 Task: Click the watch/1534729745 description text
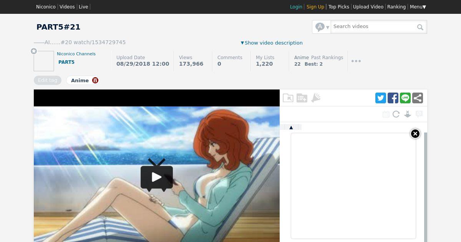tap(99, 42)
